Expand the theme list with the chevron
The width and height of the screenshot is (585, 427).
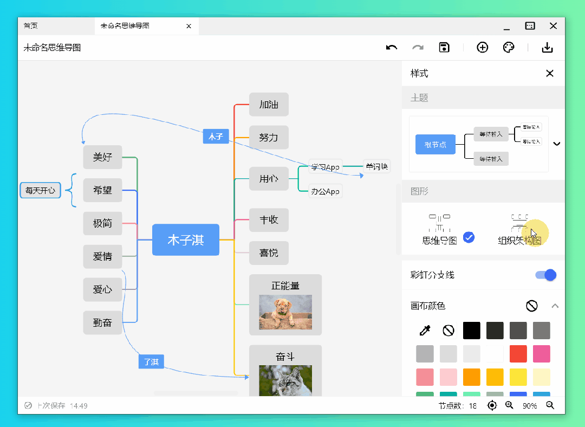(557, 144)
